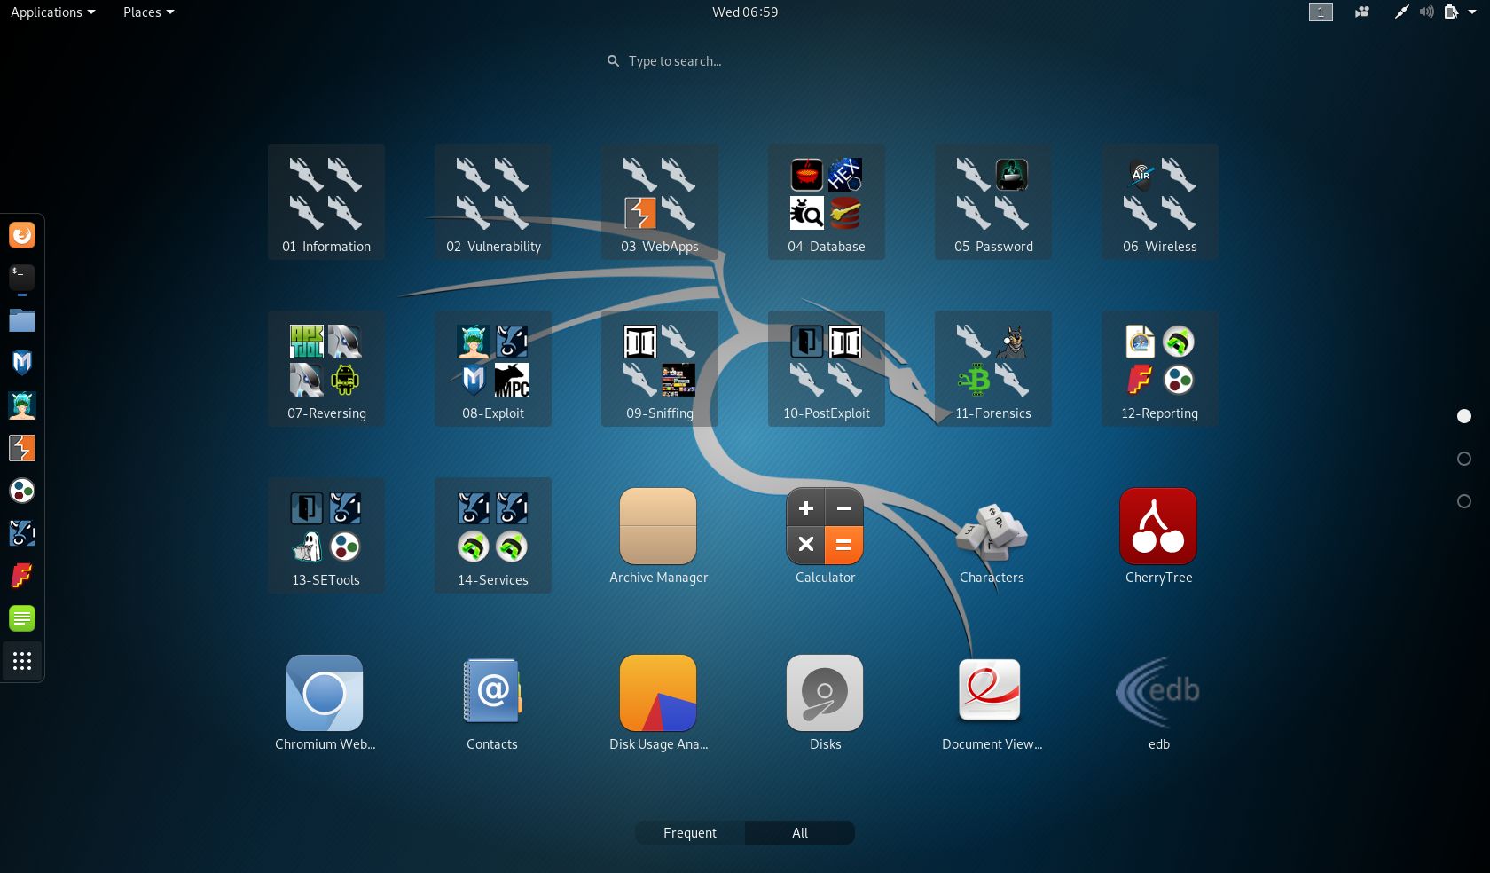Open the Terminal from the dock
The image size is (1490, 873).
pyautogui.click(x=22, y=278)
